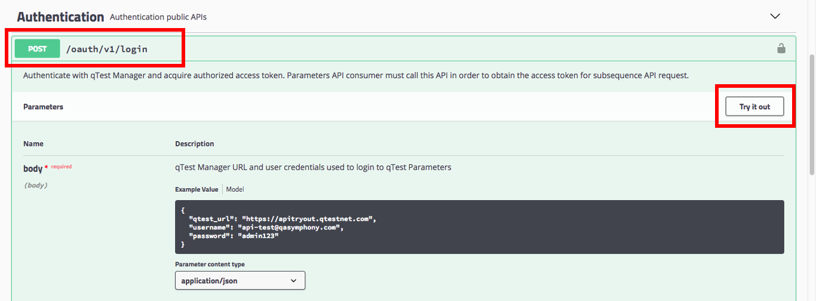Click the Description column header

click(194, 144)
